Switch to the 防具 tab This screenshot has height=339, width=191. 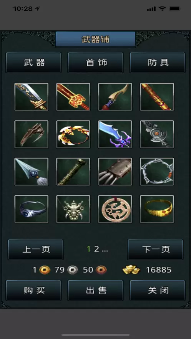pyautogui.click(x=158, y=63)
